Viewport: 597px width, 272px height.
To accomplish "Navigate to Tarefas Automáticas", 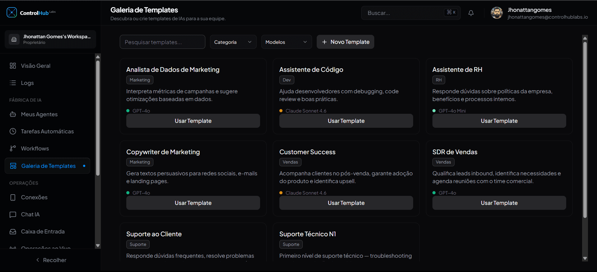I will click(x=48, y=131).
